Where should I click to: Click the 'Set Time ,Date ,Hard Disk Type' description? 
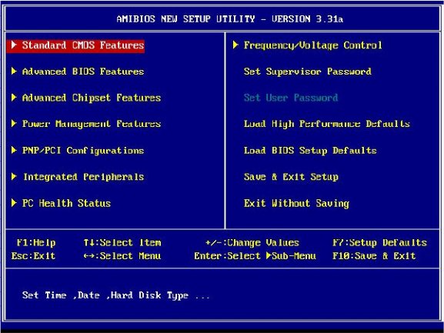(x=116, y=295)
